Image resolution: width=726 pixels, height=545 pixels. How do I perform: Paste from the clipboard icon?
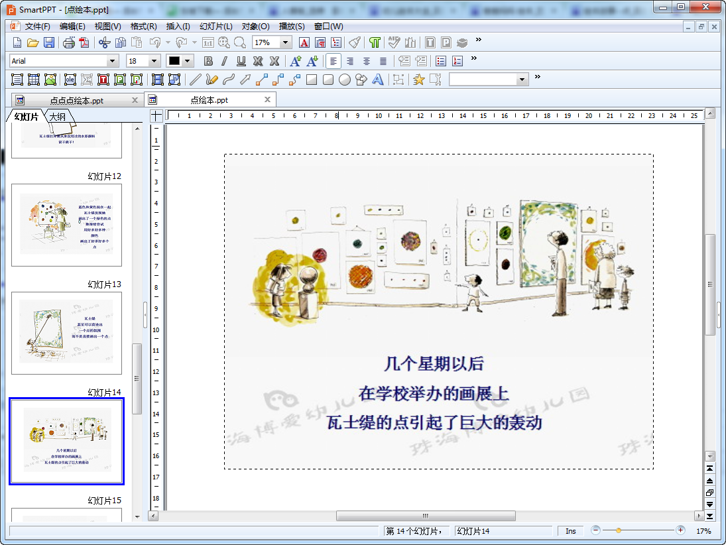click(137, 42)
